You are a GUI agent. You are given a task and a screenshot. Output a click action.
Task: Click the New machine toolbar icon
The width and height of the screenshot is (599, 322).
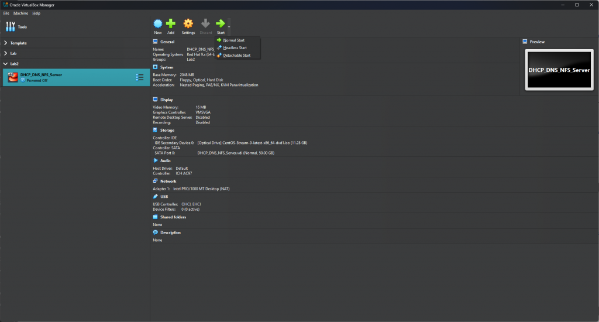(158, 23)
